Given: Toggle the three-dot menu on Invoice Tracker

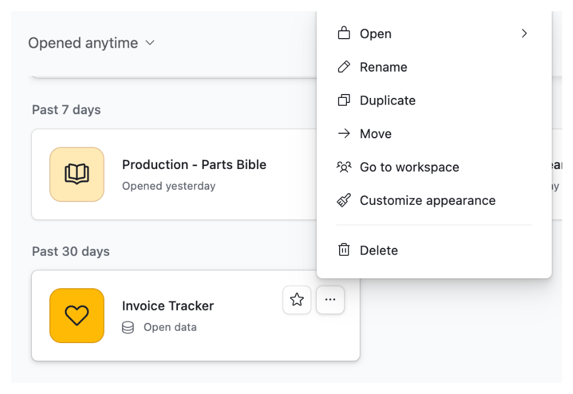Looking at the screenshot, I should (x=330, y=300).
